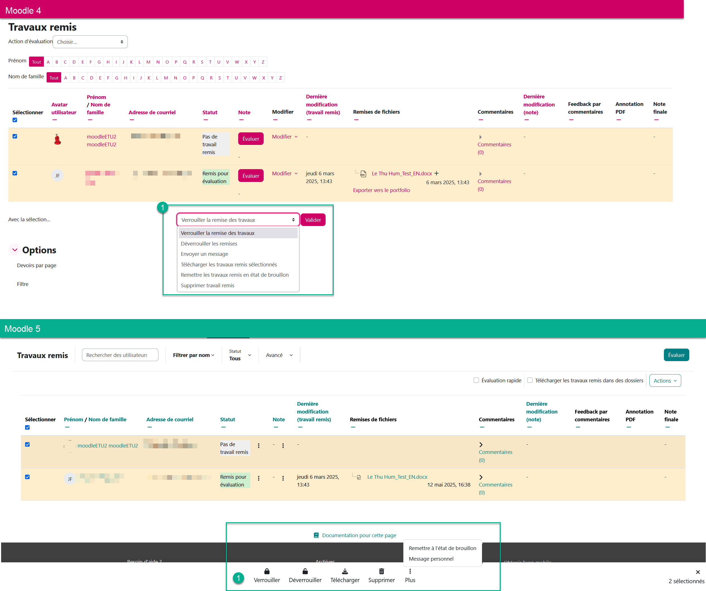The height and width of the screenshot is (591, 706).
Task: Enable the Évaluation rapide checkbox
Action: pyautogui.click(x=476, y=380)
